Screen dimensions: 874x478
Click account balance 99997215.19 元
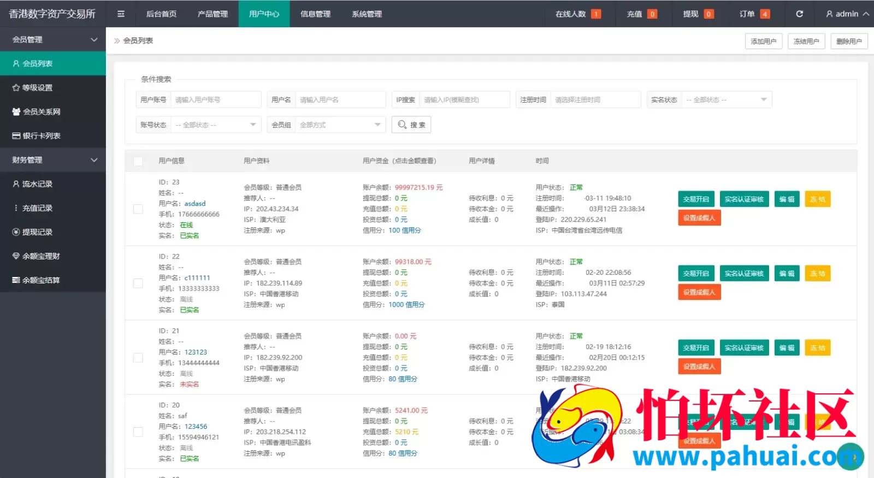[419, 187]
